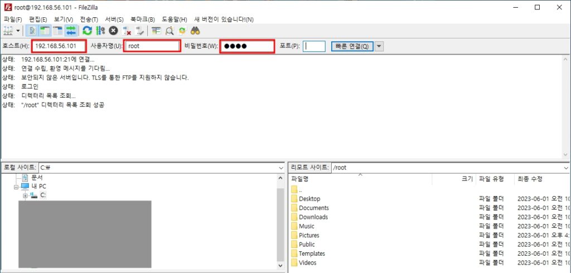Viewport: 571px width, 273px height.
Task: Click the FileZilla title bar icon
Action: click(8, 7)
